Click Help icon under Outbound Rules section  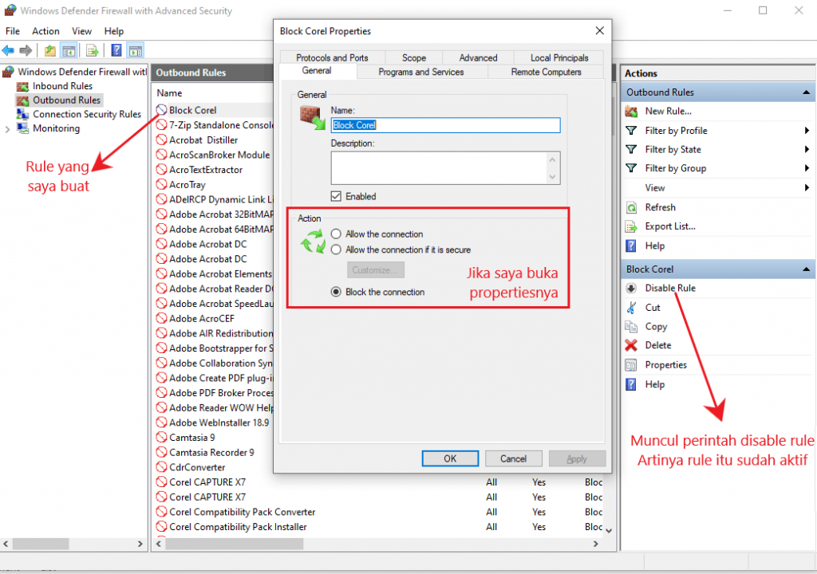[x=631, y=246]
